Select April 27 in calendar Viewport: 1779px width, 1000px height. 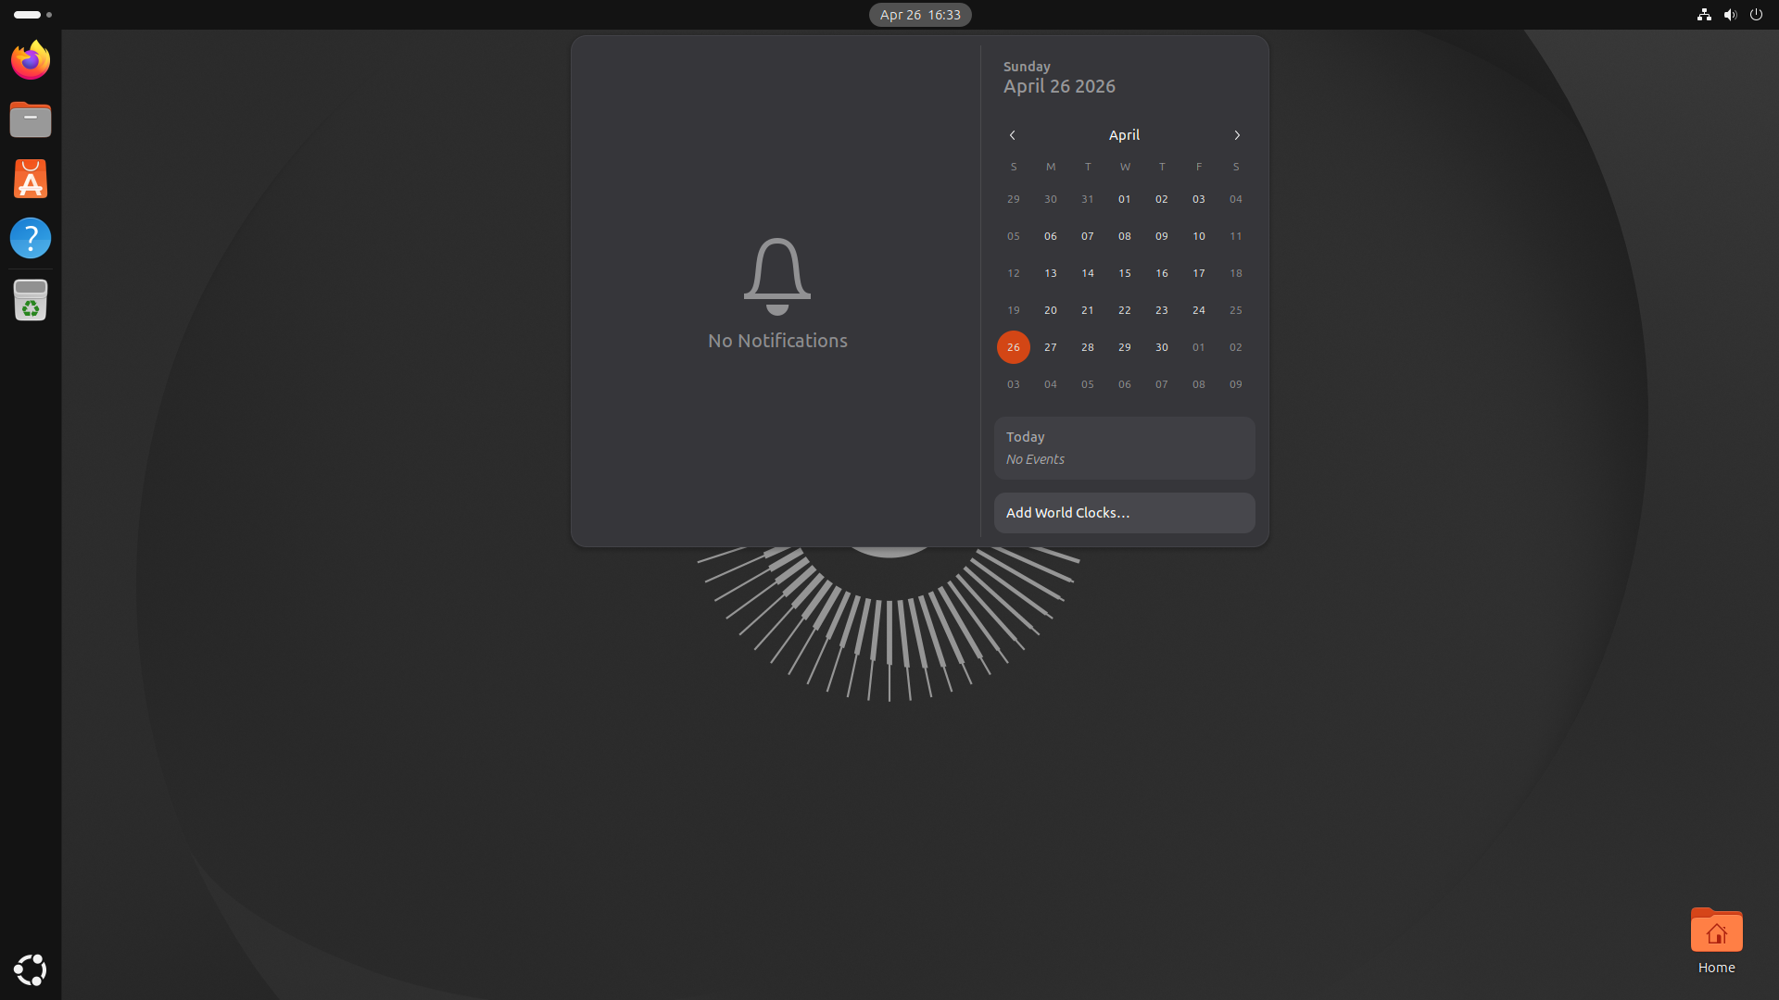click(1051, 347)
